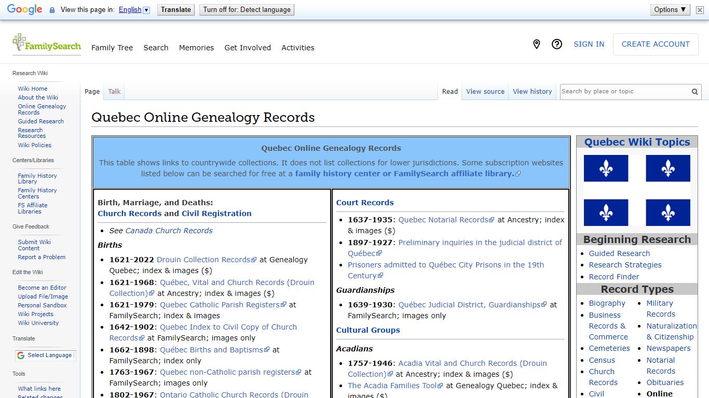Screen dimensions: 709x398
Task: Open Court Records heading link
Action: [x=365, y=203]
